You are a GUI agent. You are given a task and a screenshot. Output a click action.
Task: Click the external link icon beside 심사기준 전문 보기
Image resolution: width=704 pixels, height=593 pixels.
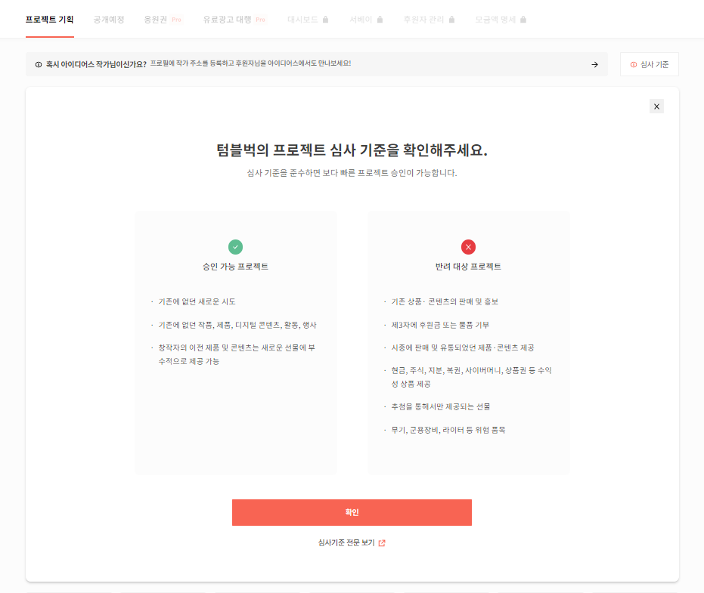382,542
